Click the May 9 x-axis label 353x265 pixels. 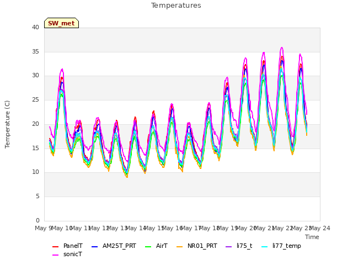pos(43,228)
